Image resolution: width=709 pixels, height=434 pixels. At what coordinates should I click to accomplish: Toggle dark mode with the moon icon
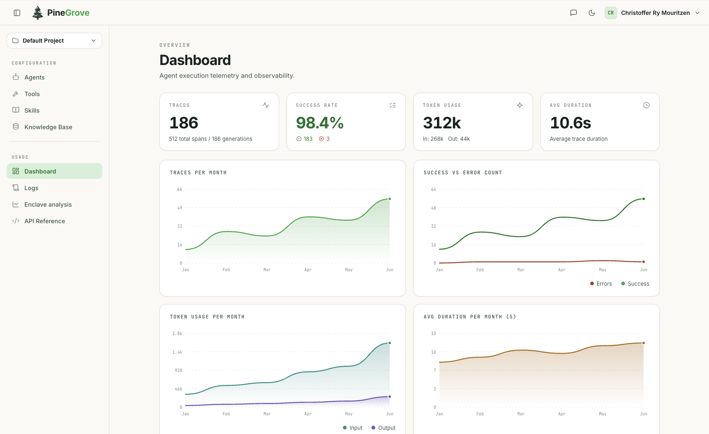pyautogui.click(x=592, y=13)
